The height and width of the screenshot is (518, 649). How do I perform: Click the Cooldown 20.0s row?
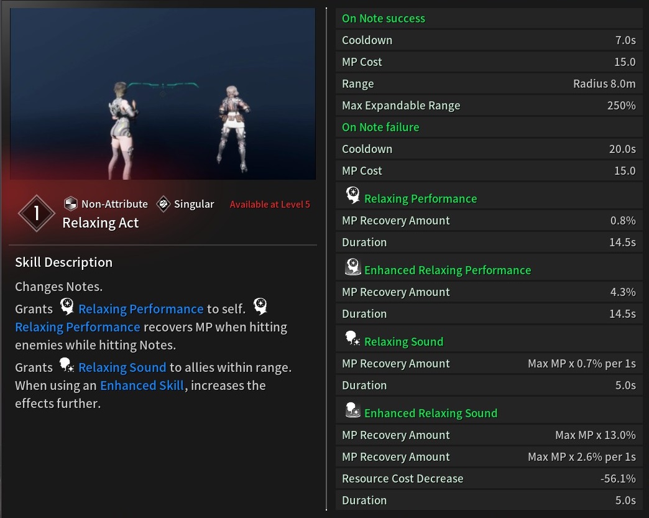[489, 149]
